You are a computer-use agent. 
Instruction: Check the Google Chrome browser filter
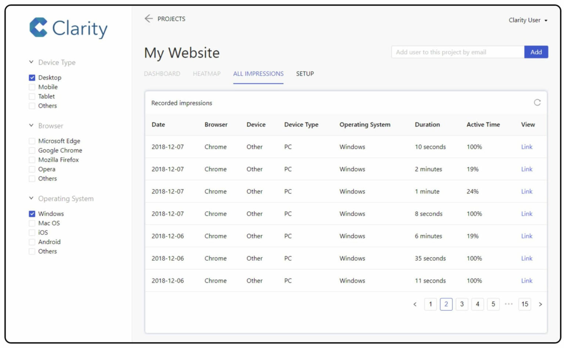32,150
